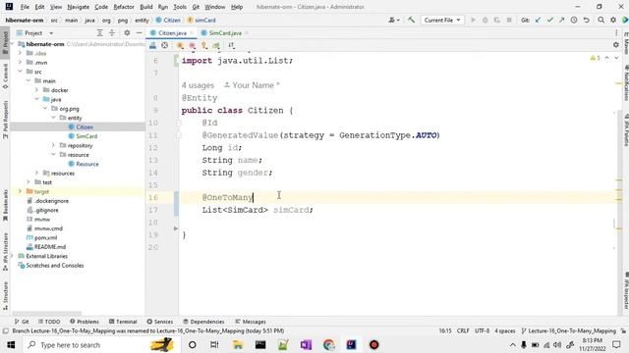Toggle the Notifications tool window on right

point(625,82)
